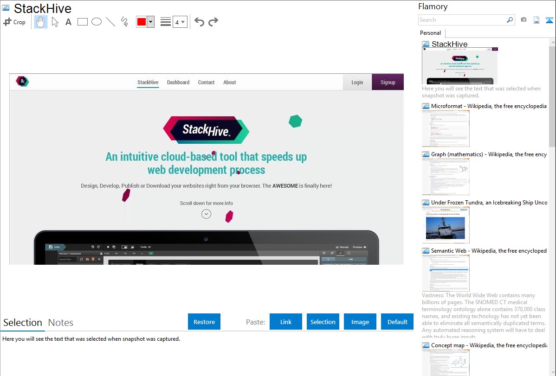Click snapshot icon beside Semantic Web title

click(x=426, y=251)
